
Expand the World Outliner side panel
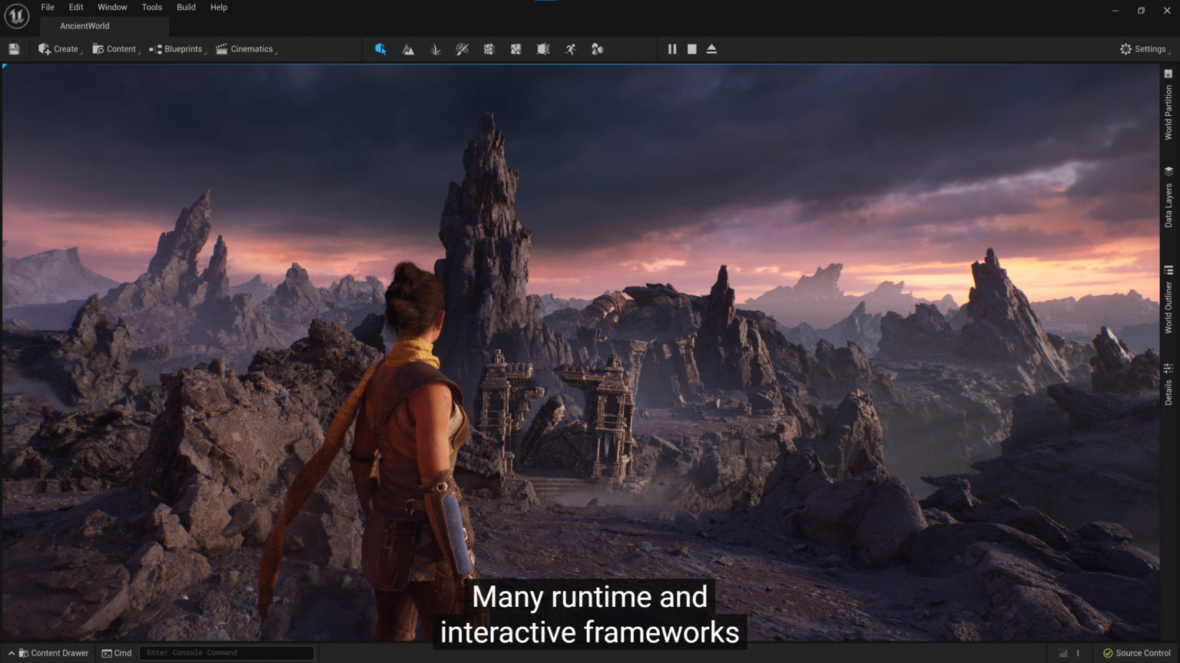[x=1168, y=300]
